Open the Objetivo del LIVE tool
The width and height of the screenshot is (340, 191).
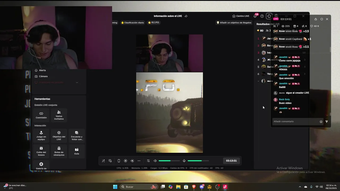[59, 136]
